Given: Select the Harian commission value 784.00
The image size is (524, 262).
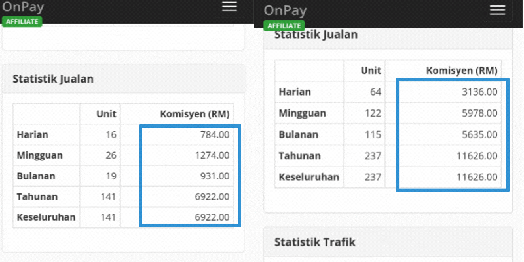Looking at the screenshot, I should pos(215,135).
